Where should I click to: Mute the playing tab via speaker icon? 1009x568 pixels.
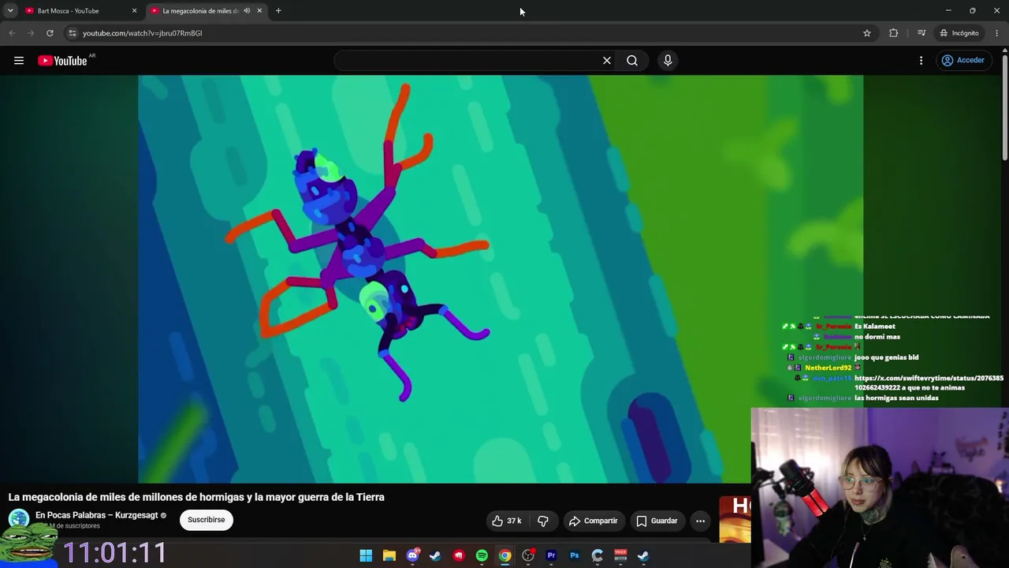pyautogui.click(x=247, y=11)
